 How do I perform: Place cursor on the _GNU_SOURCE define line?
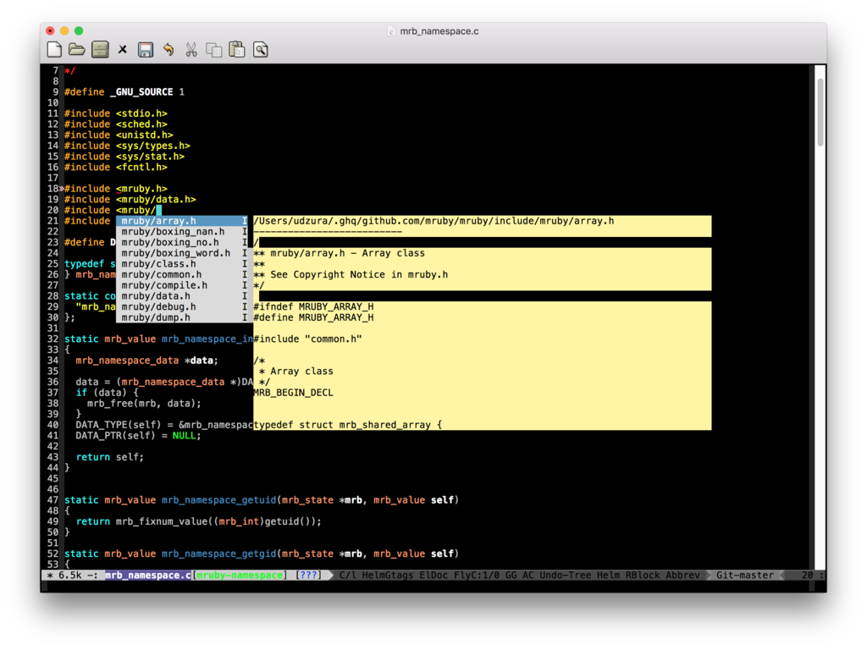(124, 91)
